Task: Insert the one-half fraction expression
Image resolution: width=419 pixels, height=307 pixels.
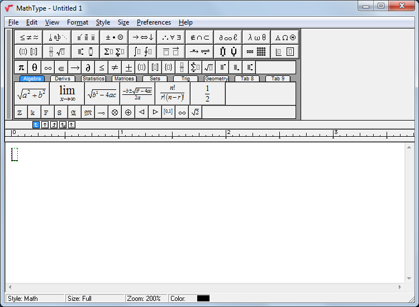Action: tap(207, 94)
